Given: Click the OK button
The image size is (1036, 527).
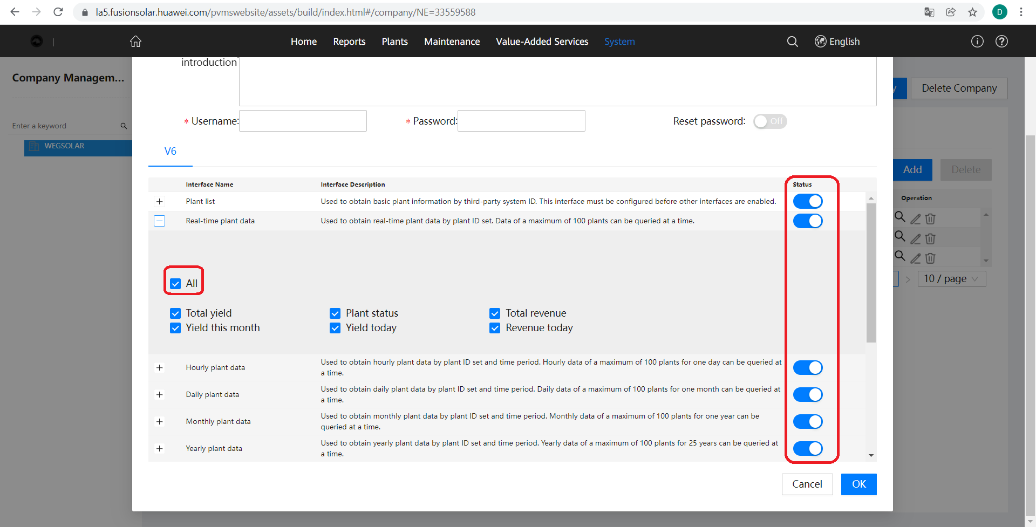Looking at the screenshot, I should coord(858,484).
